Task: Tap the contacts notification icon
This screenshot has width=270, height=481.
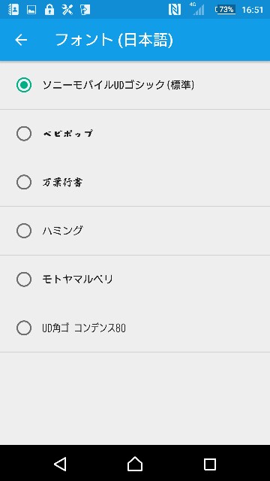Action: click(x=13, y=10)
